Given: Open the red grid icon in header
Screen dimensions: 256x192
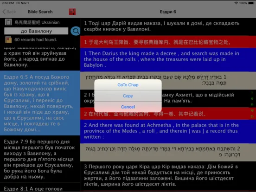Looking at the screenshot, I should (72, 12).
